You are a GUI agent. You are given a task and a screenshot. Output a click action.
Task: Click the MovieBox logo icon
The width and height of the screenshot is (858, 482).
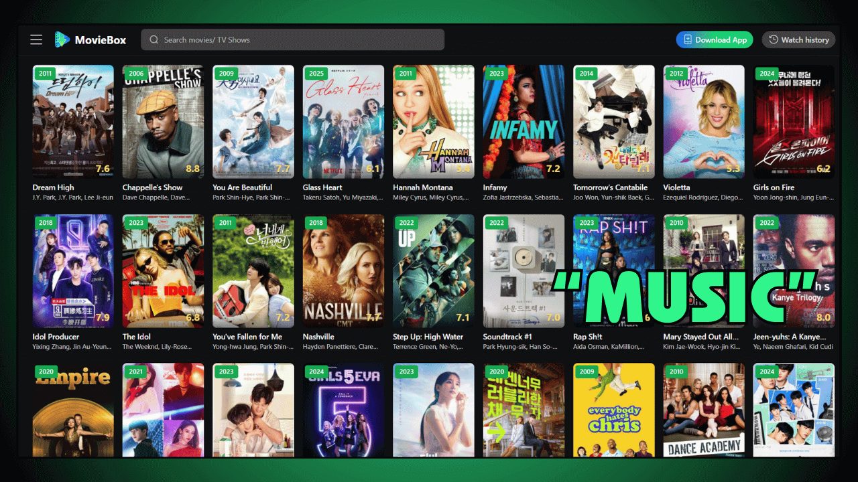62,39
